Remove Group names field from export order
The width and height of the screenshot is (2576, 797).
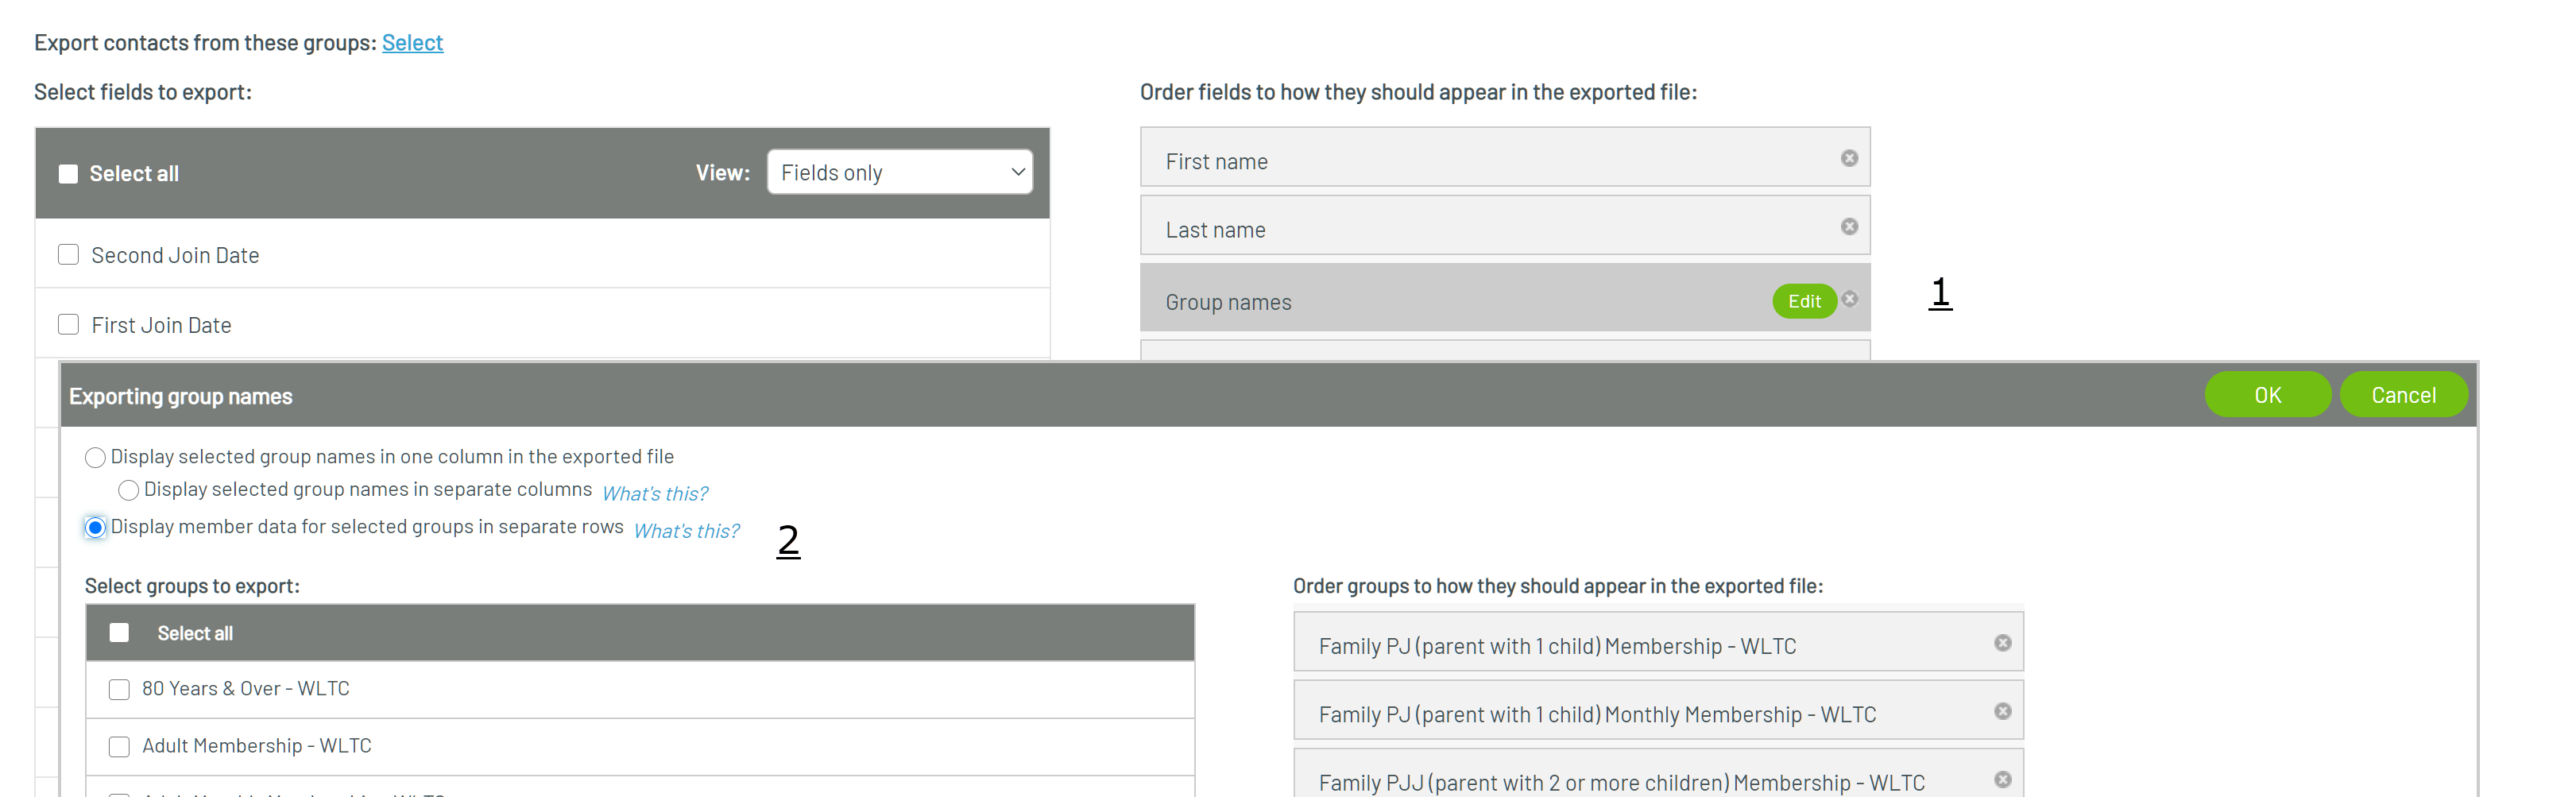pos(1850,299)
